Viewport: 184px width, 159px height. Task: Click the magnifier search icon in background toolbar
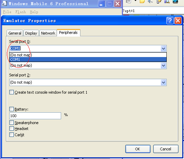167,1
